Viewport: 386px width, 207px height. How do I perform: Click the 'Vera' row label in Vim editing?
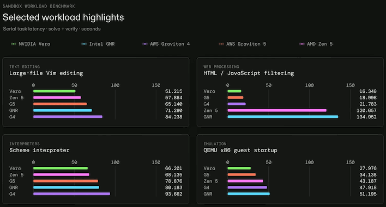tap(15, 91)
